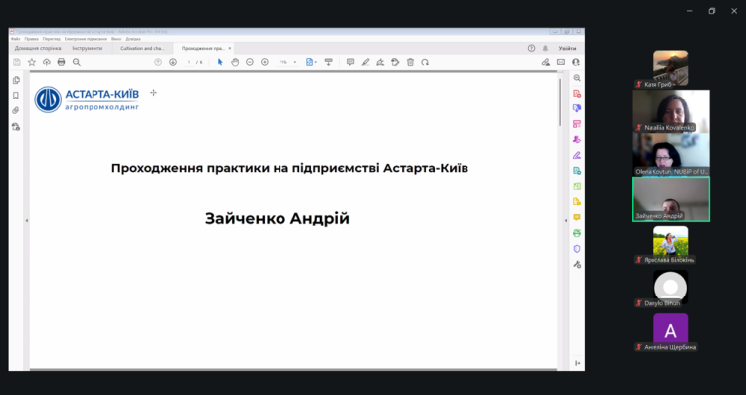
Task: Click the search magnifier in right tool pane
Action: [577, 78]
